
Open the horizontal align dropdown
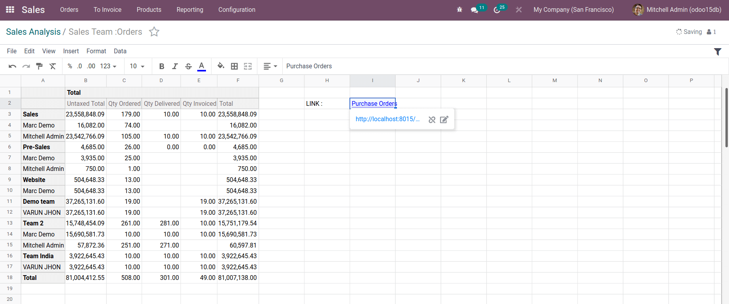pyautogui.click(x=270, y=66)
